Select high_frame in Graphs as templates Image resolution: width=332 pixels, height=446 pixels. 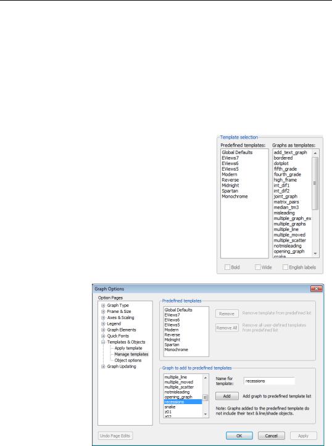[x=285, y=180]
